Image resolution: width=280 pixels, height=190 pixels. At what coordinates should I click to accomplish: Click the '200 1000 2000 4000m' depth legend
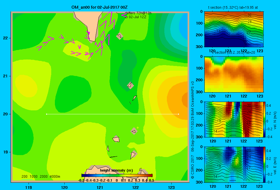click(x=41, y=177)
